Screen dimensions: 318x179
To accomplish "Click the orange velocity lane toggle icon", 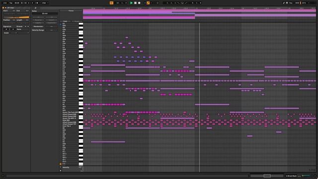I will (61, 164).
